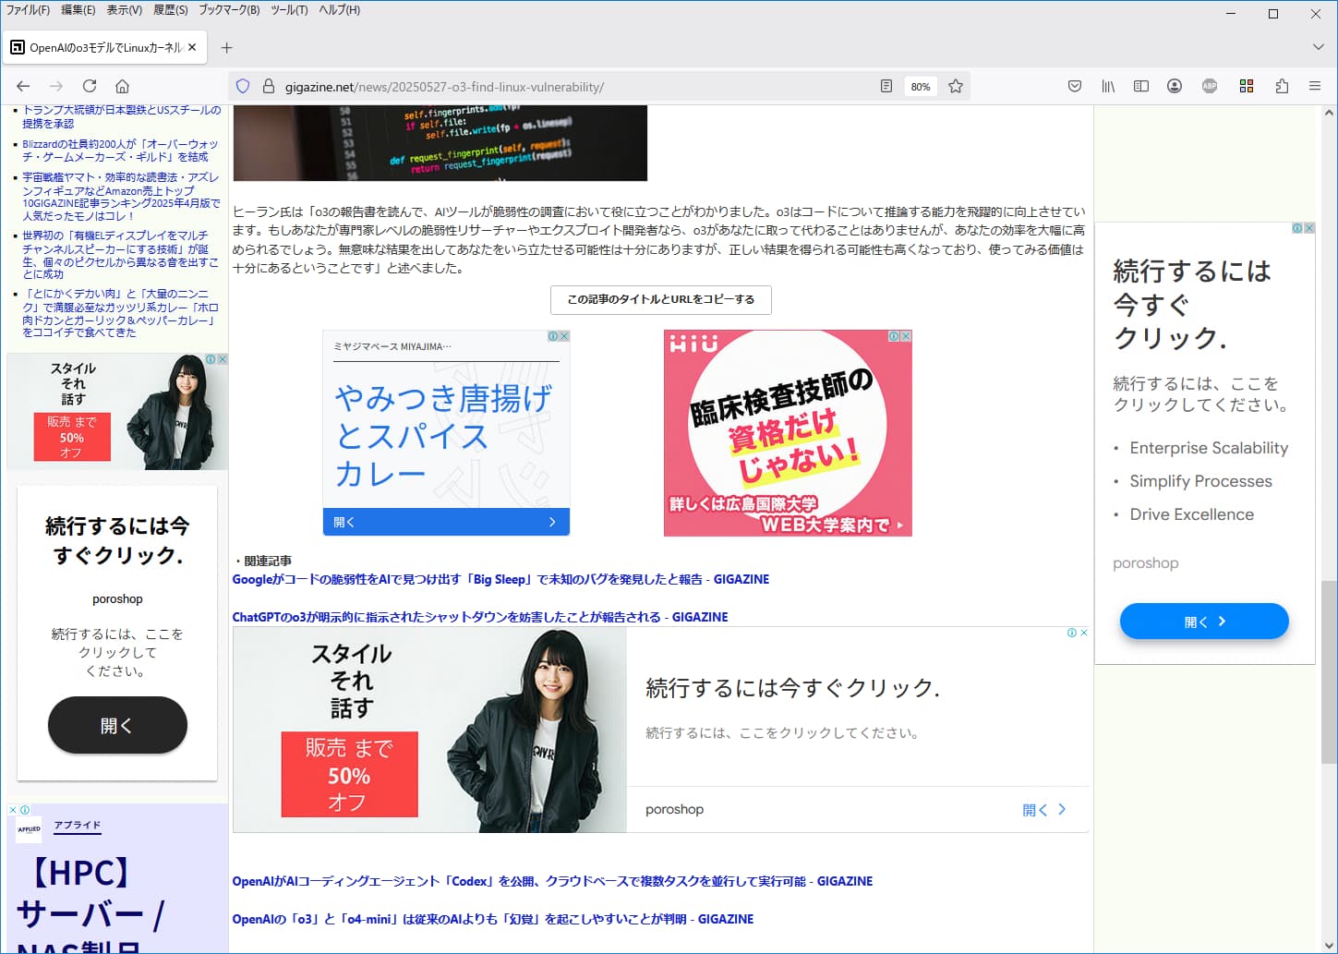This screenshot has height=954, width=1338.
Task: Open sidebar link about 宇宙戦艦ヤマト ranking
Action: pos(122,196)
